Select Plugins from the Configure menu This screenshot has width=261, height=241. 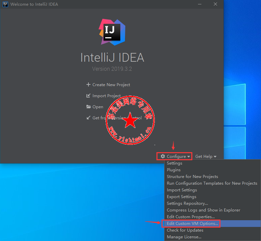[212, 170]
